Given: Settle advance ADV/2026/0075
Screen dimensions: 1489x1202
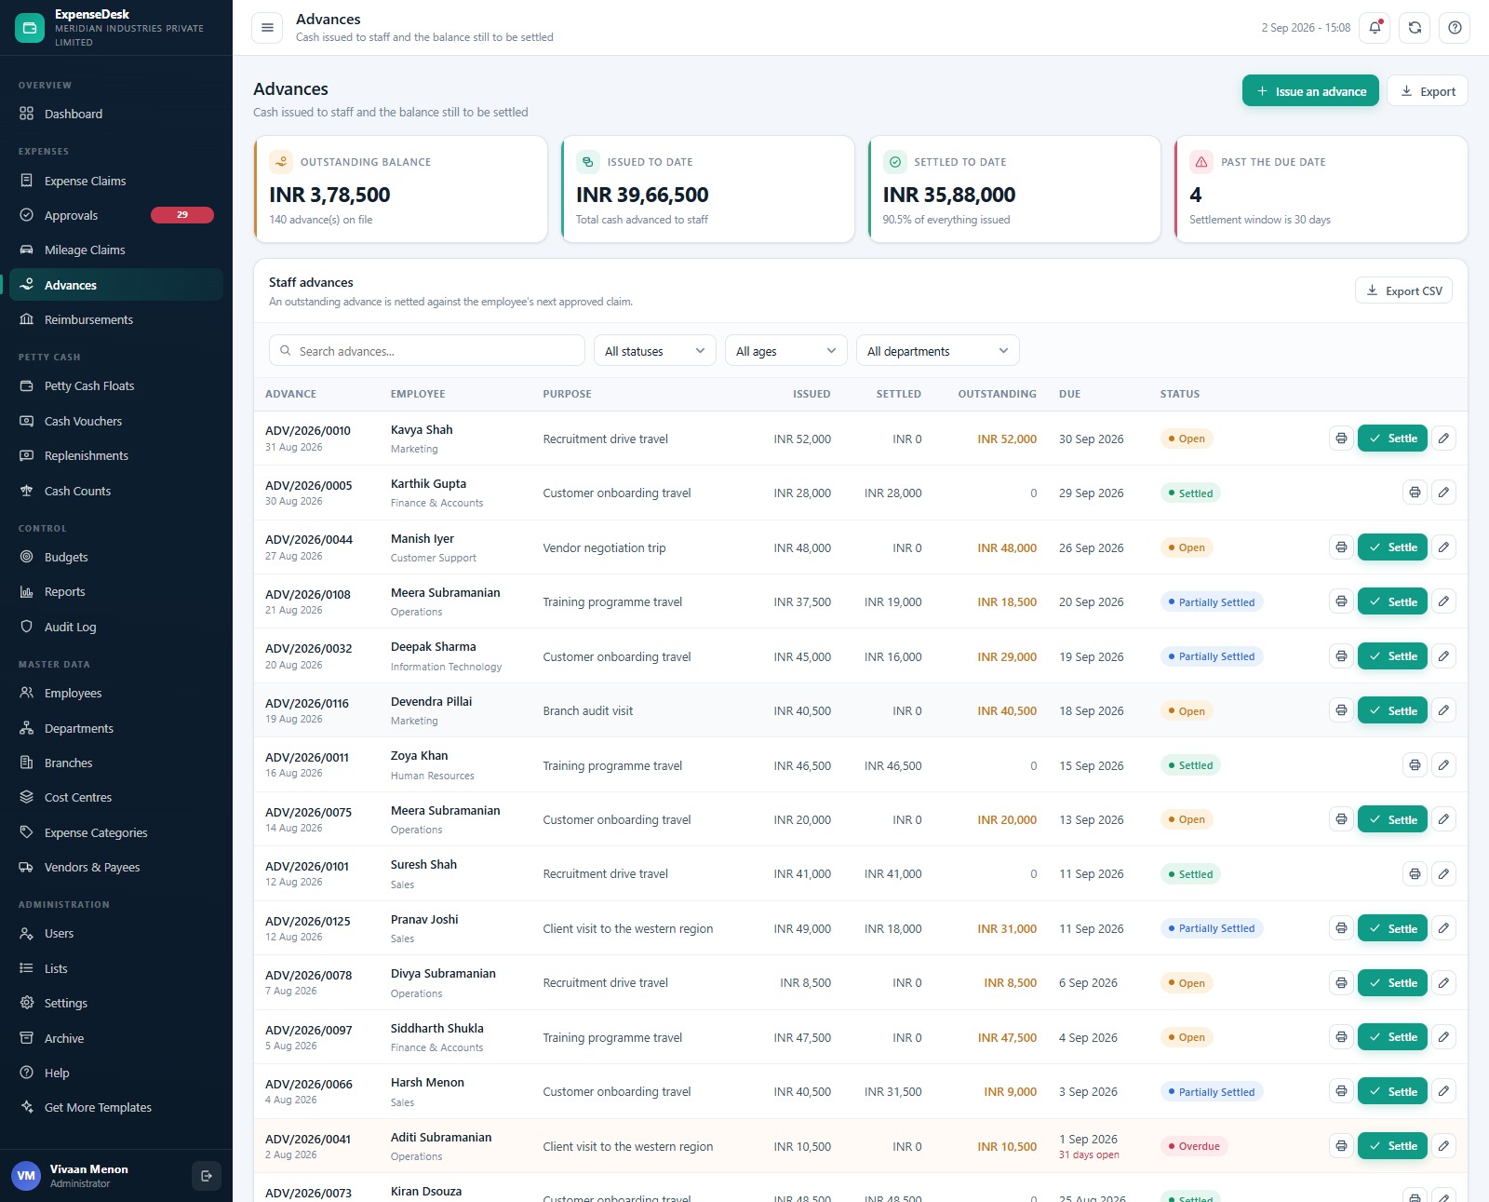Looking at the screenshot, I should click(1392, 819).
